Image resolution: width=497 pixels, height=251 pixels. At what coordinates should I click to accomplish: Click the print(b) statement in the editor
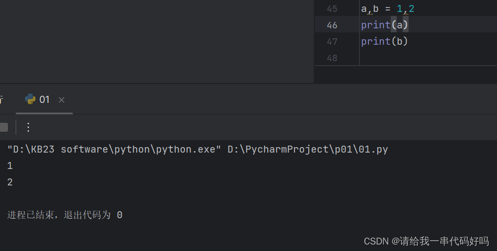click(x=384, y=42)
